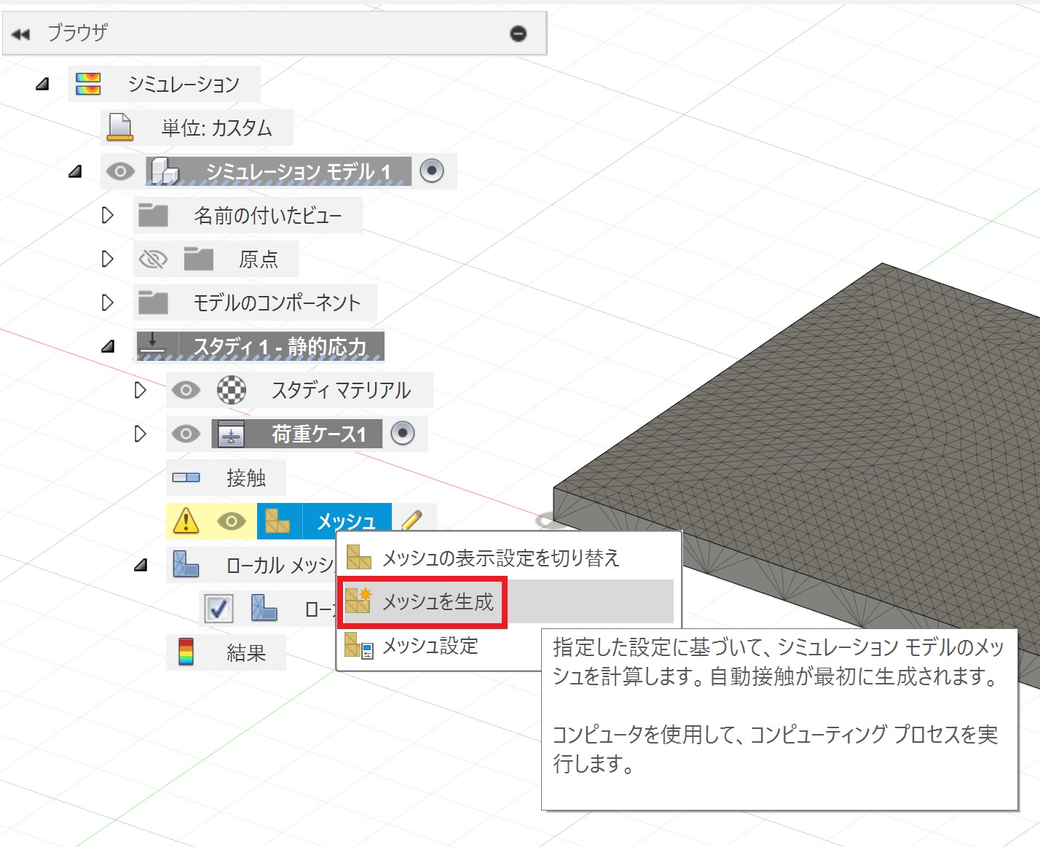Select the 原点 label

pos(259,259)
